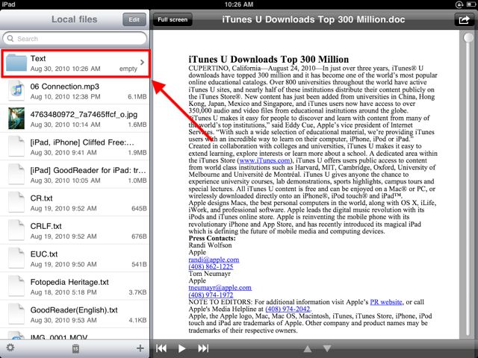Tap the 'Aug 19, 2010 9:50 AM' date

pyautogui.click(x=63, y=265)
